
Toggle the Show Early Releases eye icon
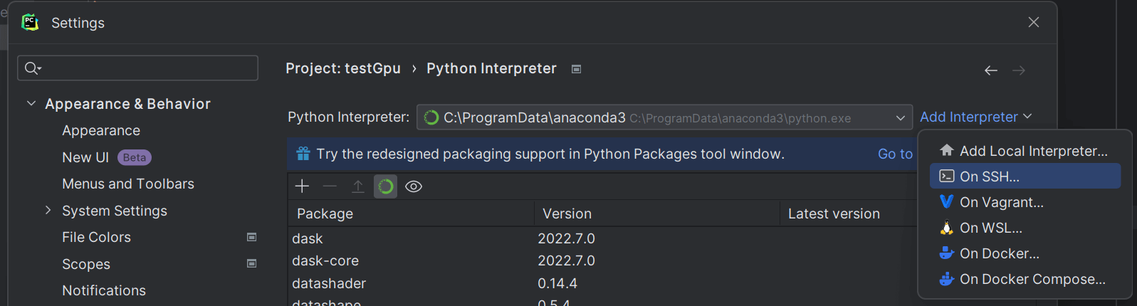414,186
